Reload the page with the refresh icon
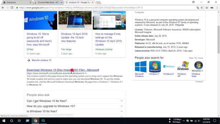This screenshot has height=124, width=220. click(12, 8)
